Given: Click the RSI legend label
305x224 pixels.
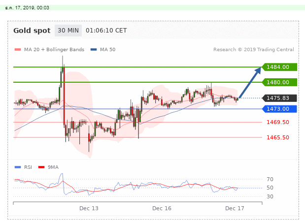Looking at the screenshot, I should (x=28, y=167).
